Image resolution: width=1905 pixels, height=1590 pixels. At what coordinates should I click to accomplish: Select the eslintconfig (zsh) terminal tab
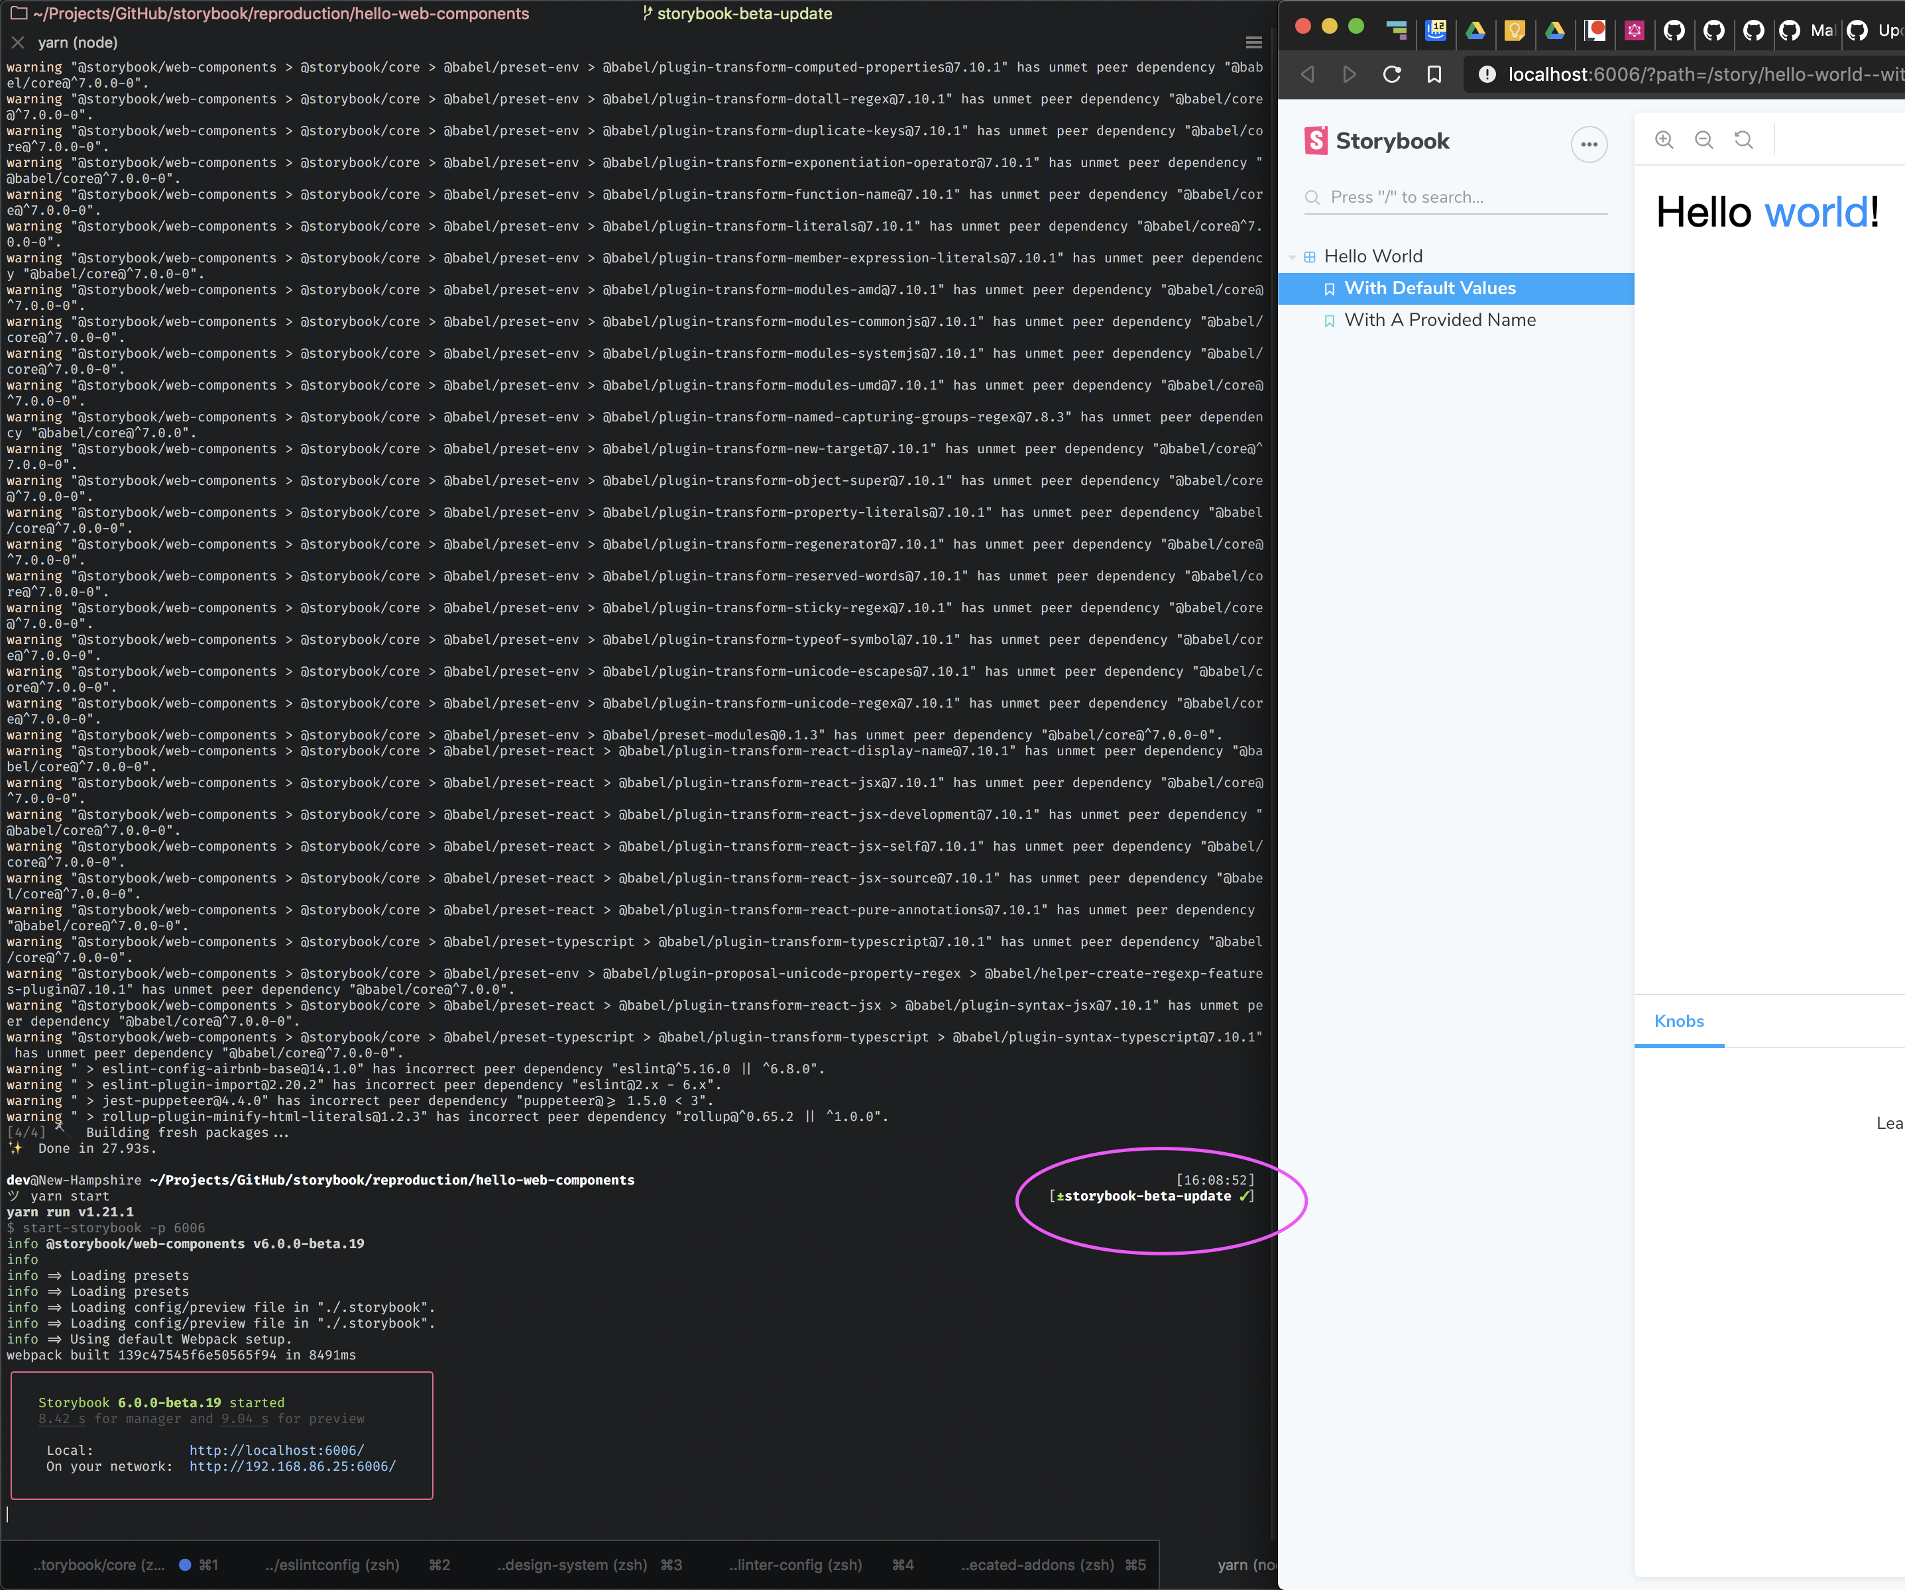pos(332,1565)
